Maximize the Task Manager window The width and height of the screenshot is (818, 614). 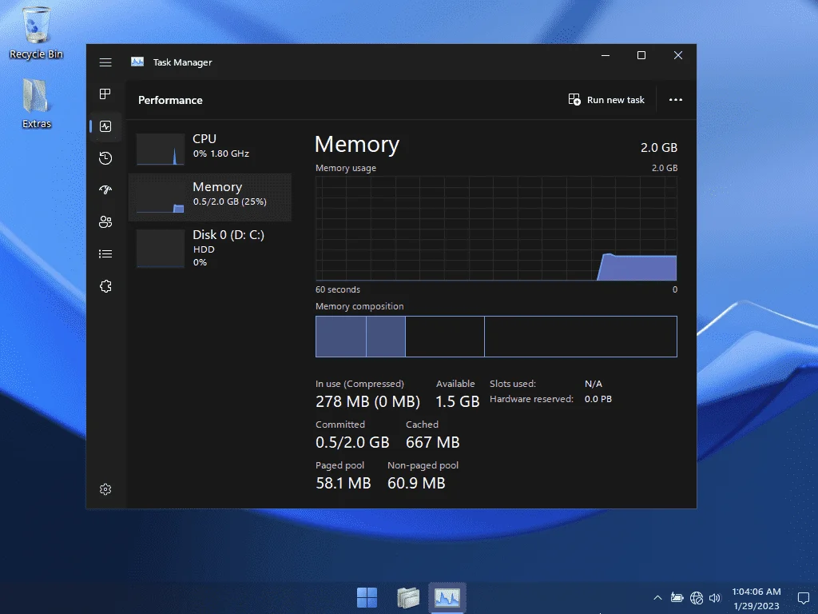tap(641, 55)
